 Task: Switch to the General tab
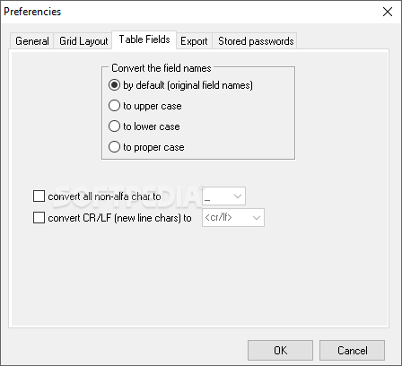click(31, 41)
